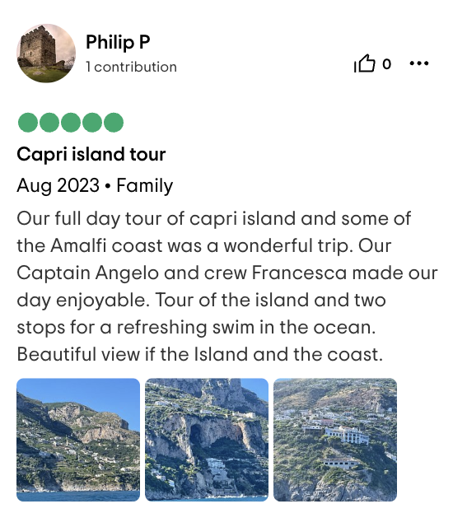Open the middle photo showing the cave
This screenshot has width=453, height=527.
point(207,440)
